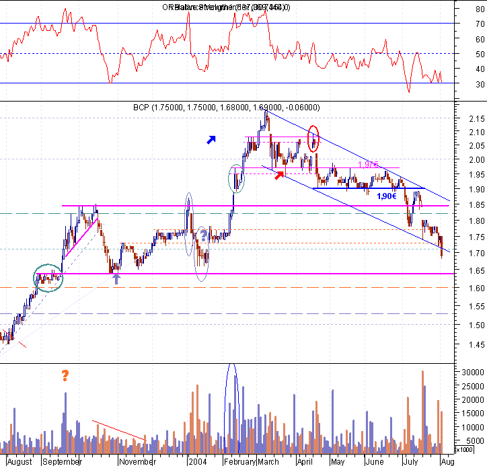The width and height of the screenshot is (487, 466).
Task: Click the 1.85 price axis value
Action: [477, 205]
